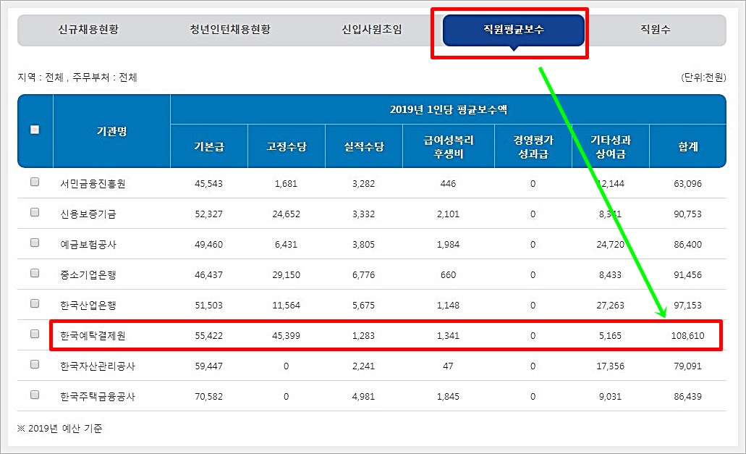Click the 91,456 total value
The image size is (746, 454).
tap(687, 275)
